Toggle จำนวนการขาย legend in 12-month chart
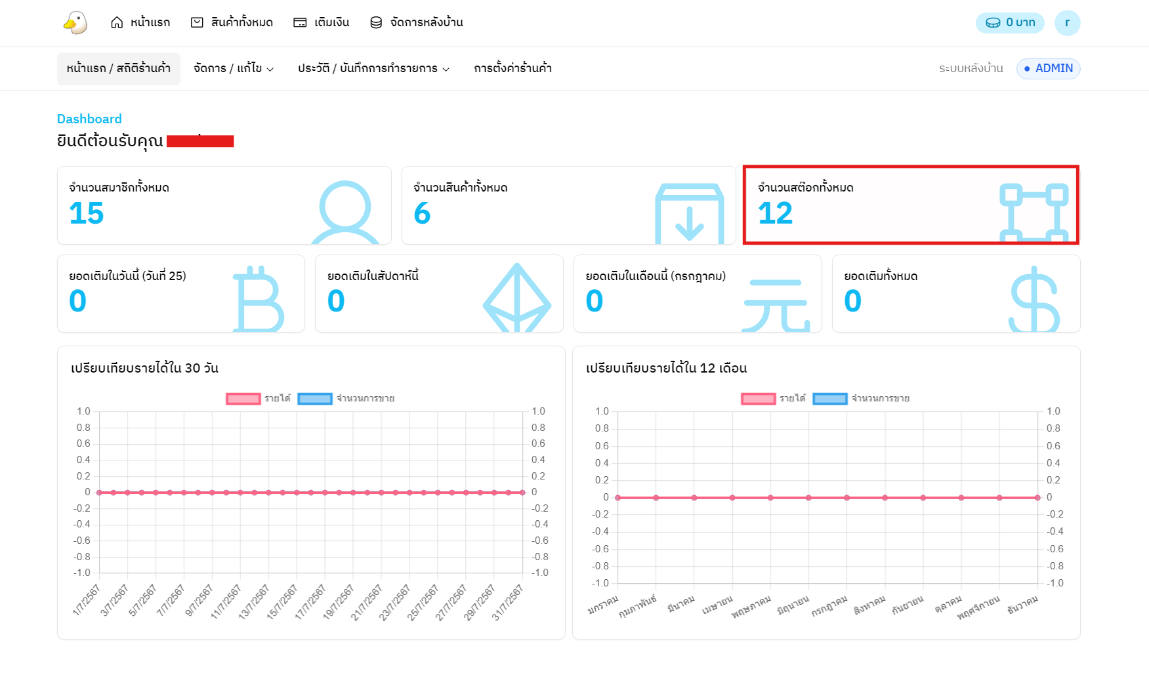 [861, 398]
